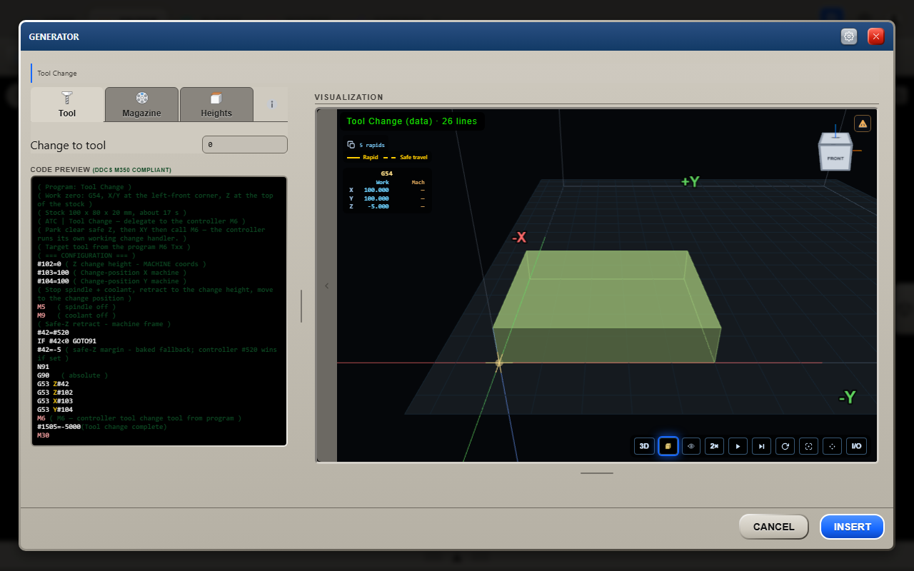Click the G53 X#103 line
This screenshot has height=571, width=914.
click(55, 401)
